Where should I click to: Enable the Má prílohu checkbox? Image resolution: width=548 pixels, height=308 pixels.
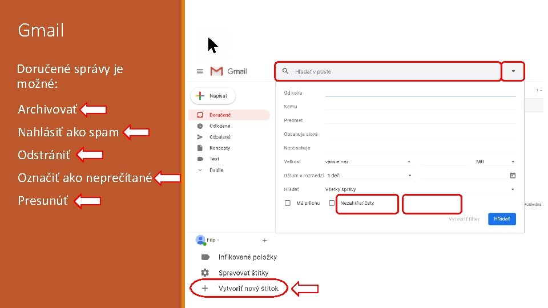coord(288,203)
